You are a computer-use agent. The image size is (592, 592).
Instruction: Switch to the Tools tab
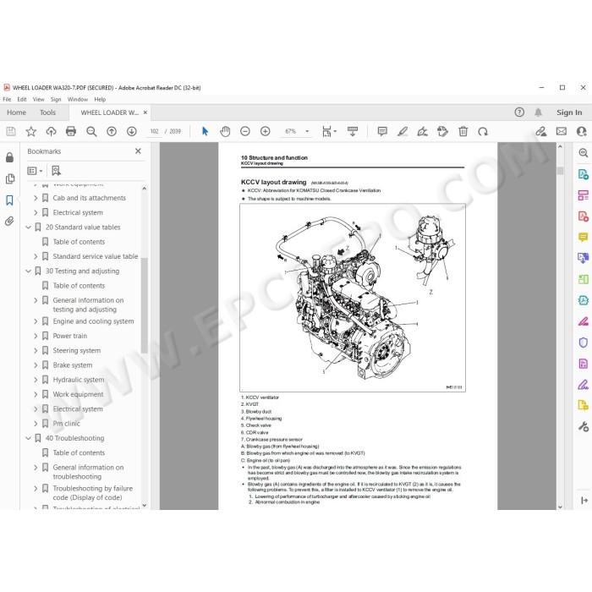pyautogui.click(x=47, y=112)
